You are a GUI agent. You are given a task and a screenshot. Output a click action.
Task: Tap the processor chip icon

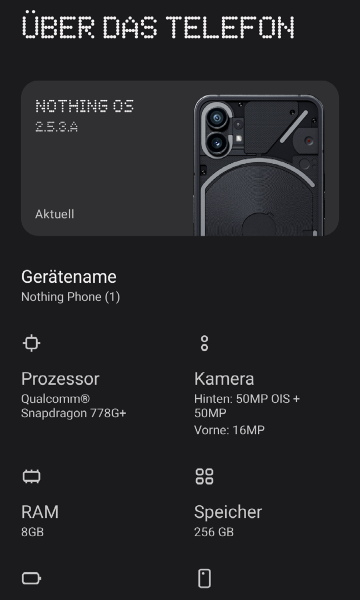click(32, 343)
